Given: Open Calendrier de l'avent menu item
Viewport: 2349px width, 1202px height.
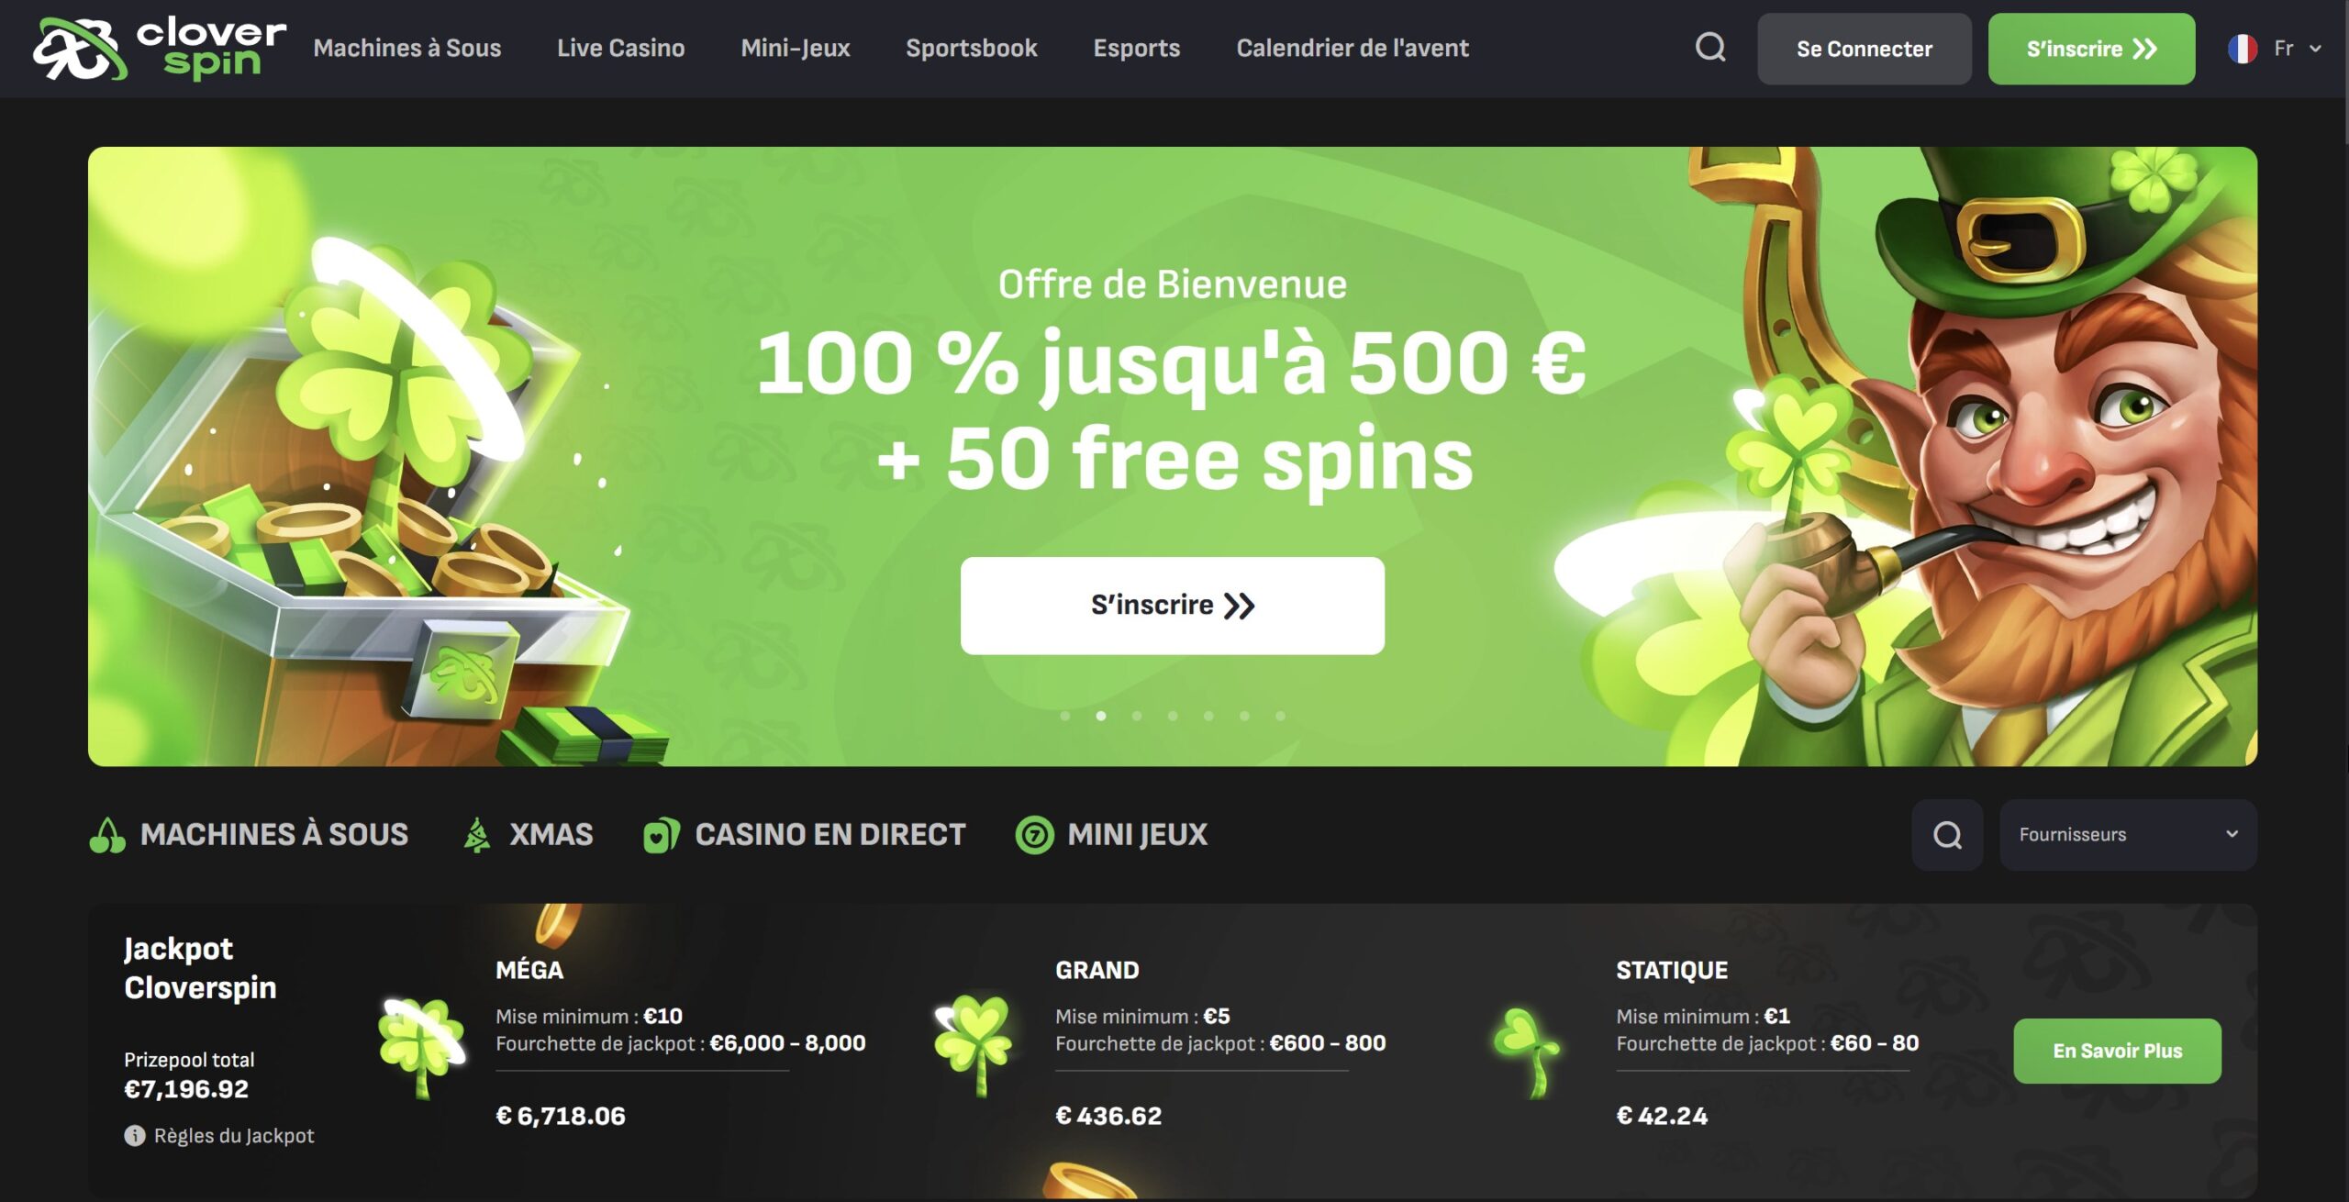Looking at the screenshot, I should point(1353,48).
